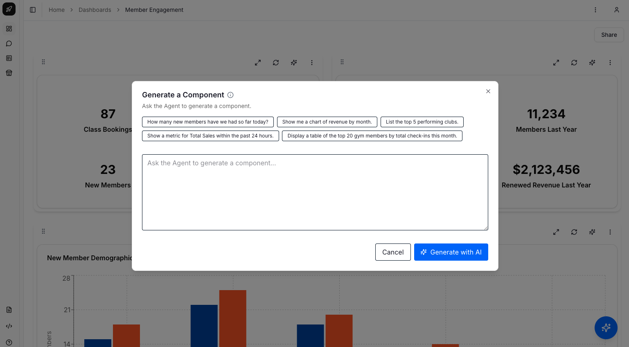Open the help icon at sidebar bottom

tap(9, 342)
